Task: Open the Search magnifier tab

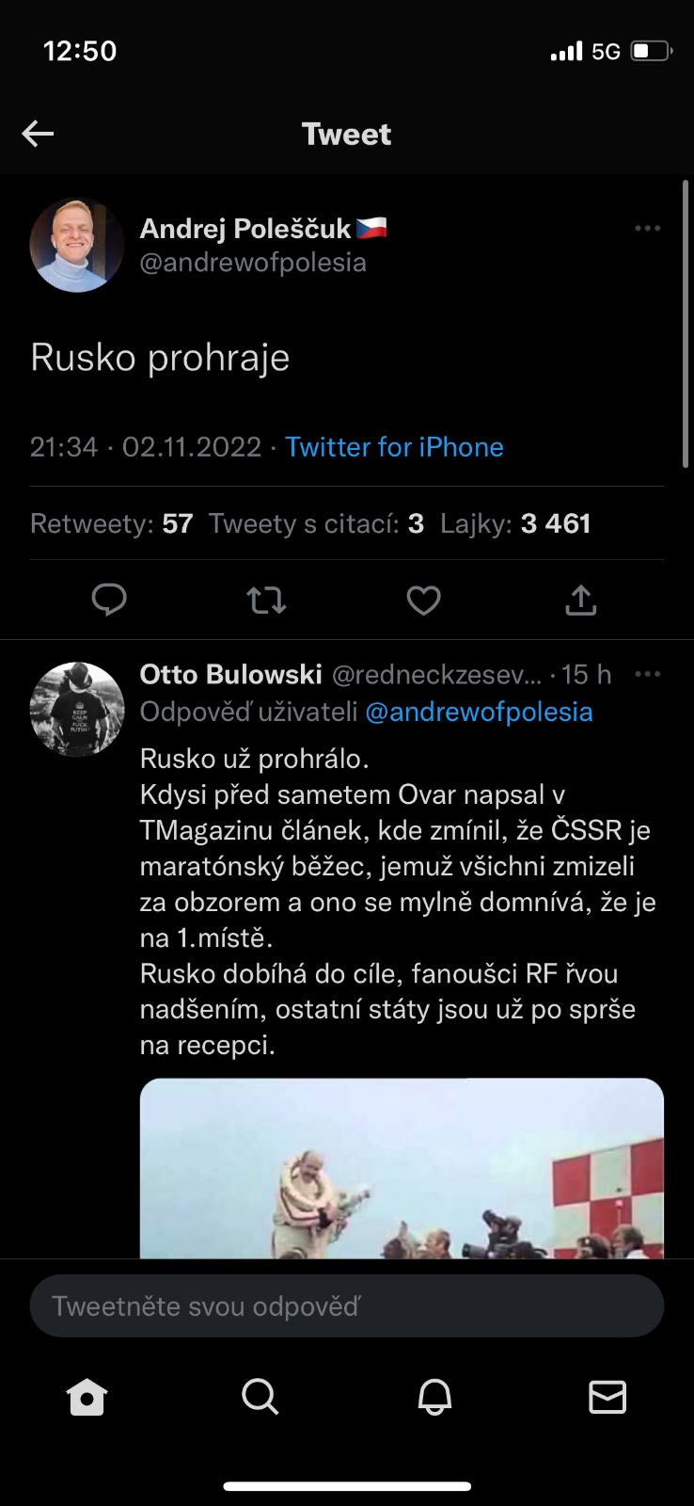Action: pyautogui.click(x=260, y=1398)
